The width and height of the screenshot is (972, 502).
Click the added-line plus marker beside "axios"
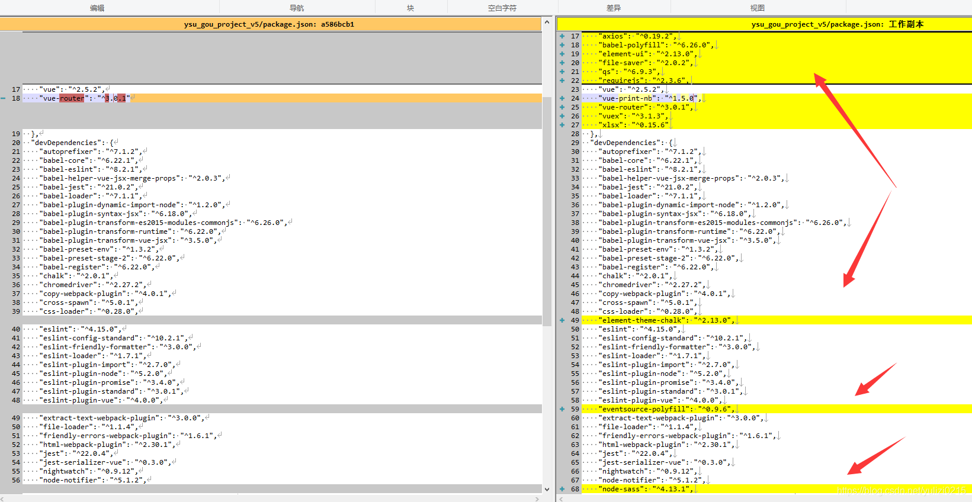[x=562, y=36]
